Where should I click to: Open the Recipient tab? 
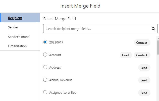15,18
